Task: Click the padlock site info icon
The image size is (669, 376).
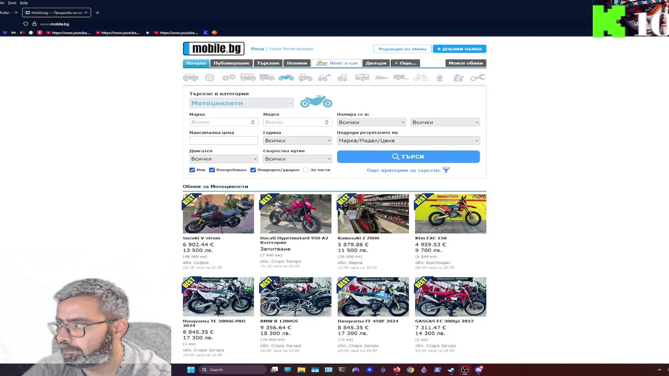Action: [34, 24]
